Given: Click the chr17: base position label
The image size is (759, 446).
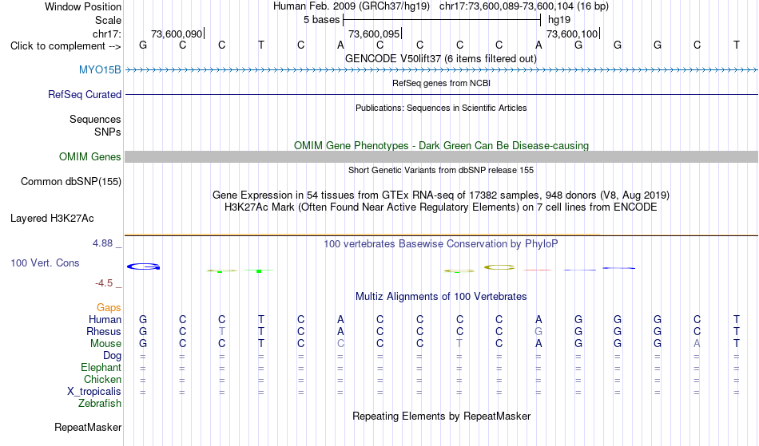Looking at the screenshot, I should (107, 34).
